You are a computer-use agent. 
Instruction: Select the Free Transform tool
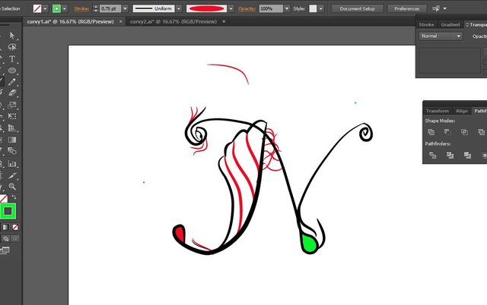click(12, 116)
